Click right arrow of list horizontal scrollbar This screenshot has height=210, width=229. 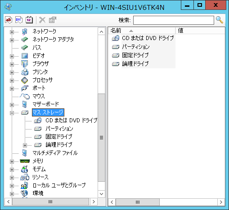pos(221,202)
